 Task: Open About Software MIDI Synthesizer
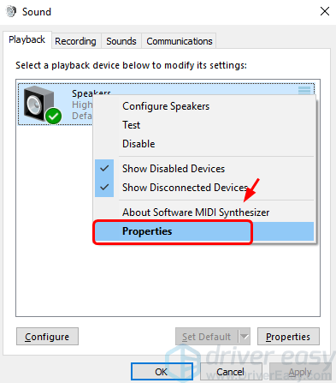pos(196,212)
